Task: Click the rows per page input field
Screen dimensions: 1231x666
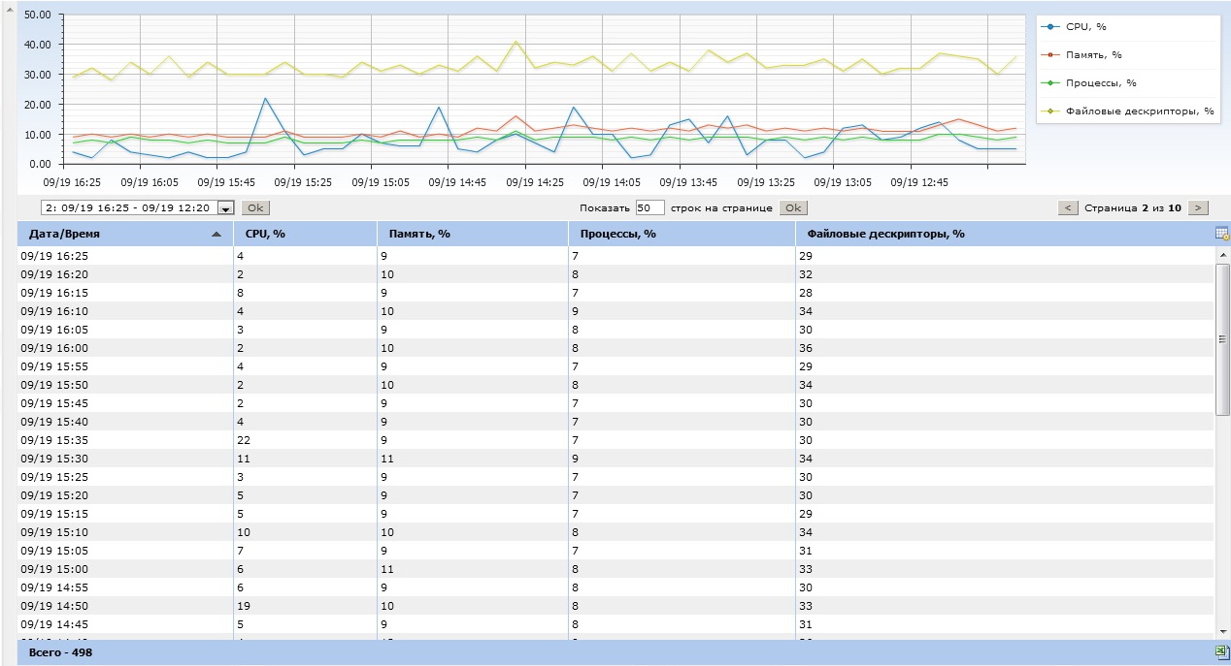Action: click(x=649, y=207)
